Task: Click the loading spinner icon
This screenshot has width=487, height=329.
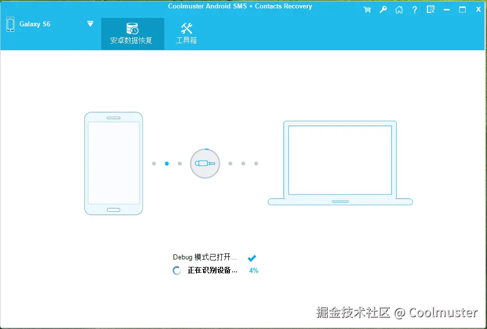Action: click(177, 270)
